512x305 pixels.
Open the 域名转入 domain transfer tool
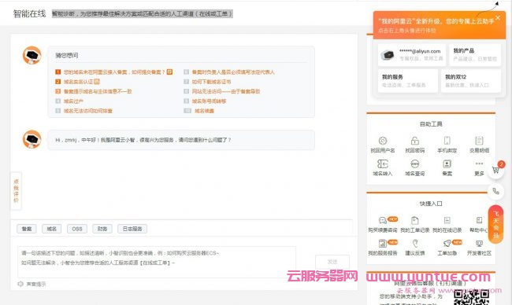pyautogui.click(x=383, y=167)
